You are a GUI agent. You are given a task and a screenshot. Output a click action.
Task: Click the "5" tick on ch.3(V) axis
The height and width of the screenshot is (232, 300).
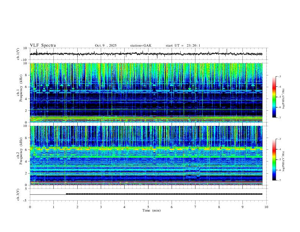pyautogui.click(x=26, y=189)
